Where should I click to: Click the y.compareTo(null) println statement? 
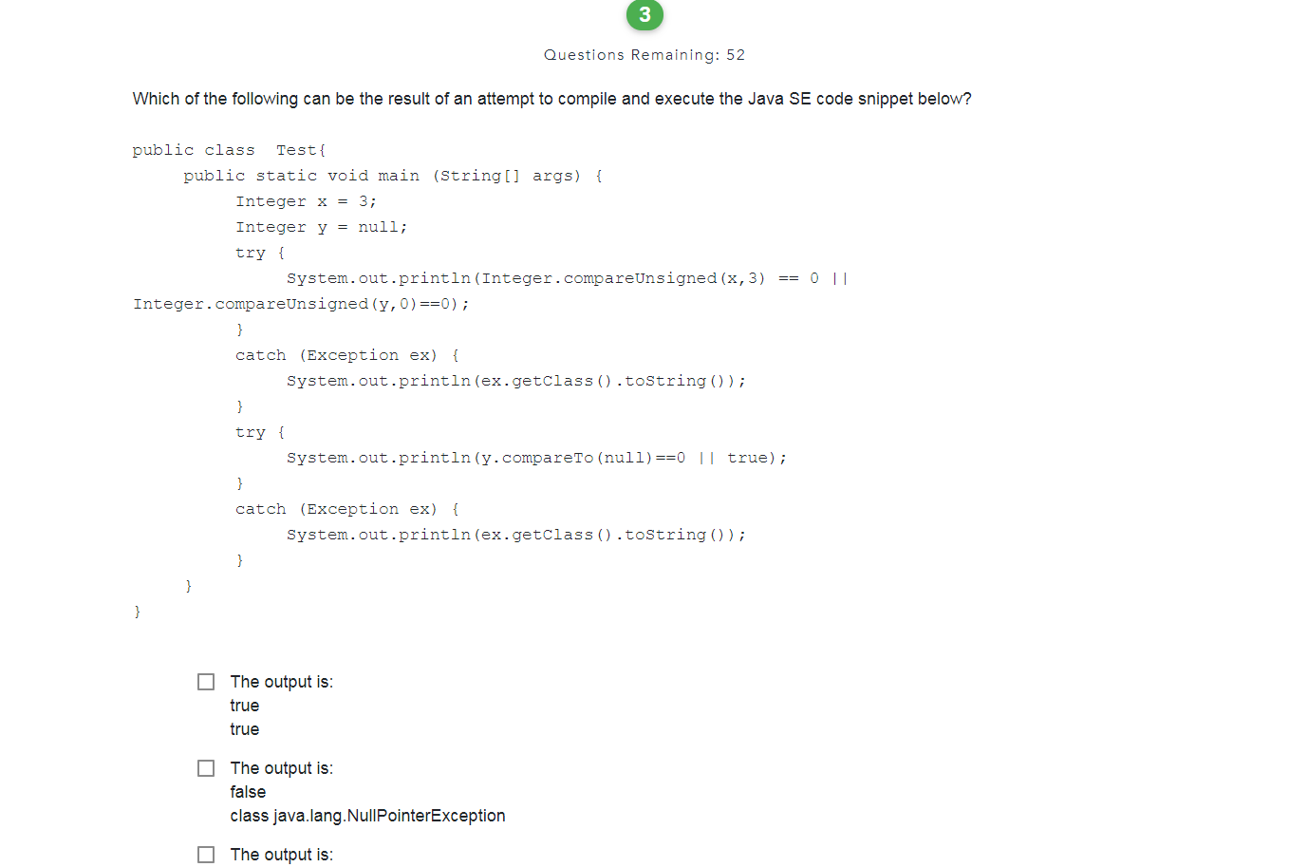[x=536, y=457]
